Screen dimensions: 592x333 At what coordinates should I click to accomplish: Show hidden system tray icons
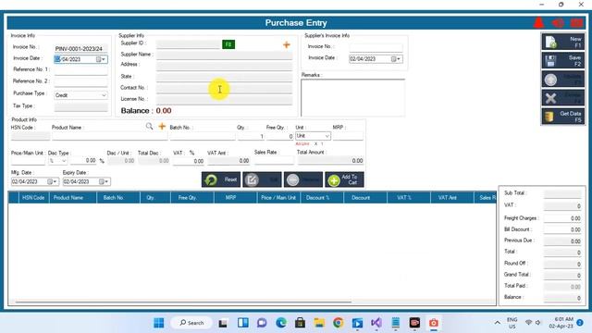(498, 323)
